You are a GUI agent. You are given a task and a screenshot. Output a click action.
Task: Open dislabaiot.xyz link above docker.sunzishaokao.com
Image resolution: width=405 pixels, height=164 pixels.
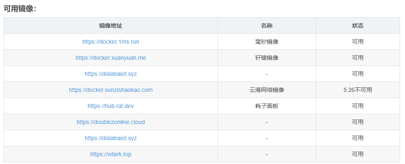click(x=110, y=74)
